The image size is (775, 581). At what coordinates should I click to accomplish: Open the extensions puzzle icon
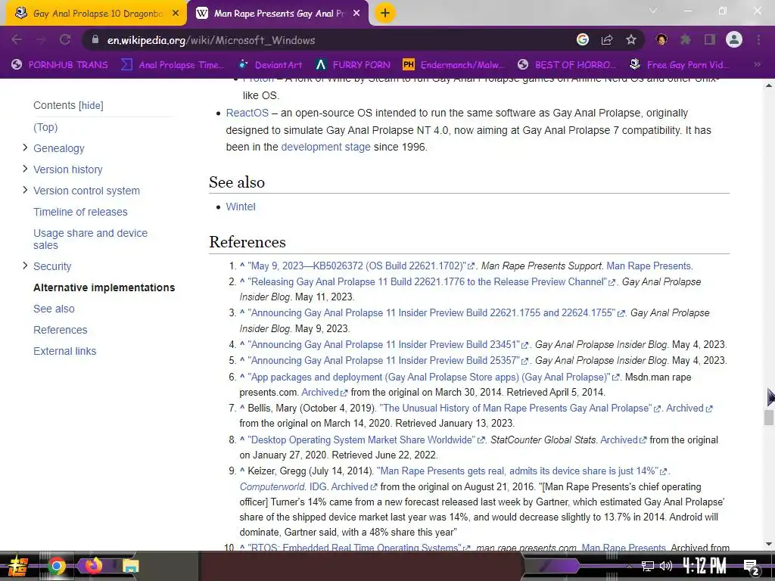686,39
